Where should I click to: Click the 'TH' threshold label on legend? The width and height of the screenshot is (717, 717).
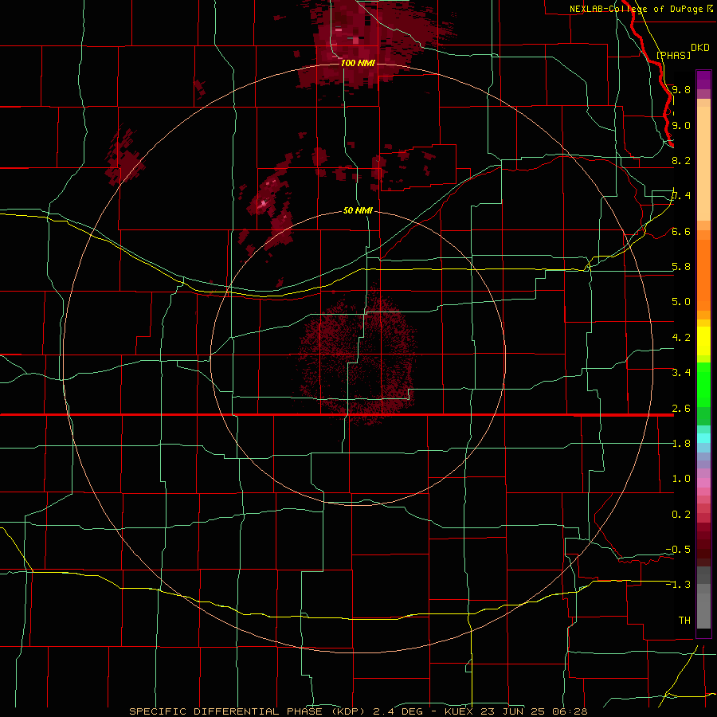[684, 620]
